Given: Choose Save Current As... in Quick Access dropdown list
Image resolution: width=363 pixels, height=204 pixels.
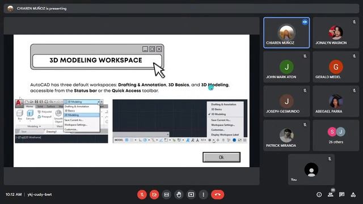Looking at the screenshot, I should 82,120.
